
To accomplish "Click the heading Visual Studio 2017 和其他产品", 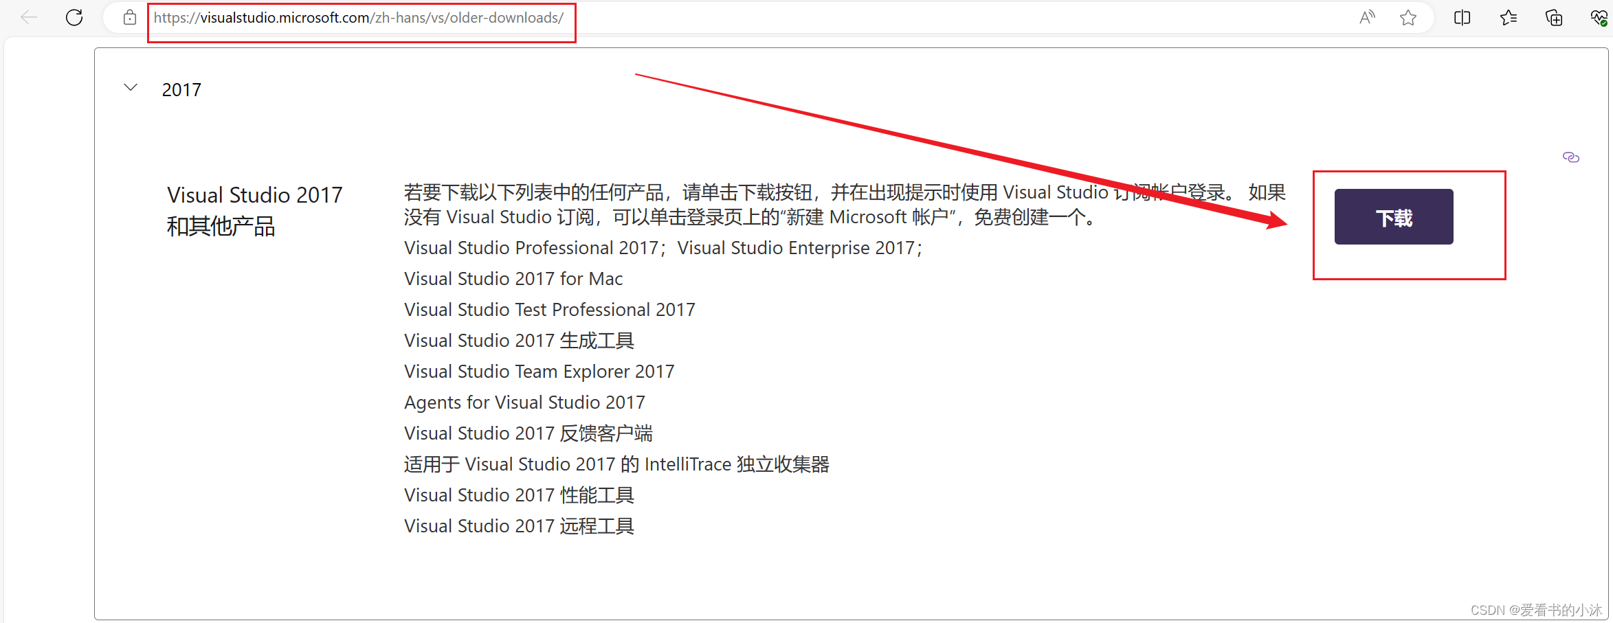I will pos(255,210).
